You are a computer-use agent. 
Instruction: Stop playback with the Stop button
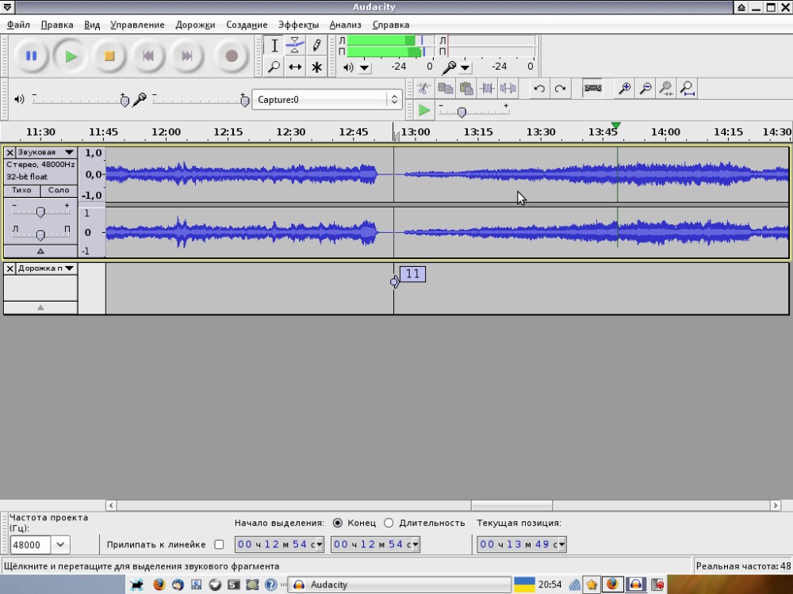pyautogui.click(x=109, y=56)
